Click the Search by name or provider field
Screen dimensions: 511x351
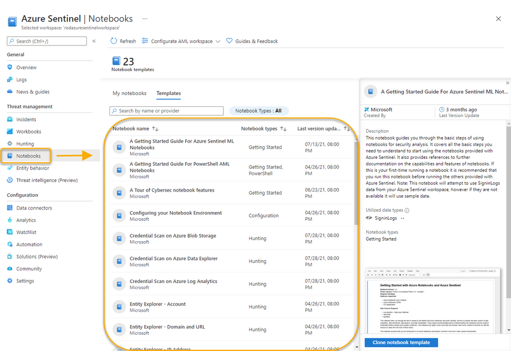[x=166, y=110]
